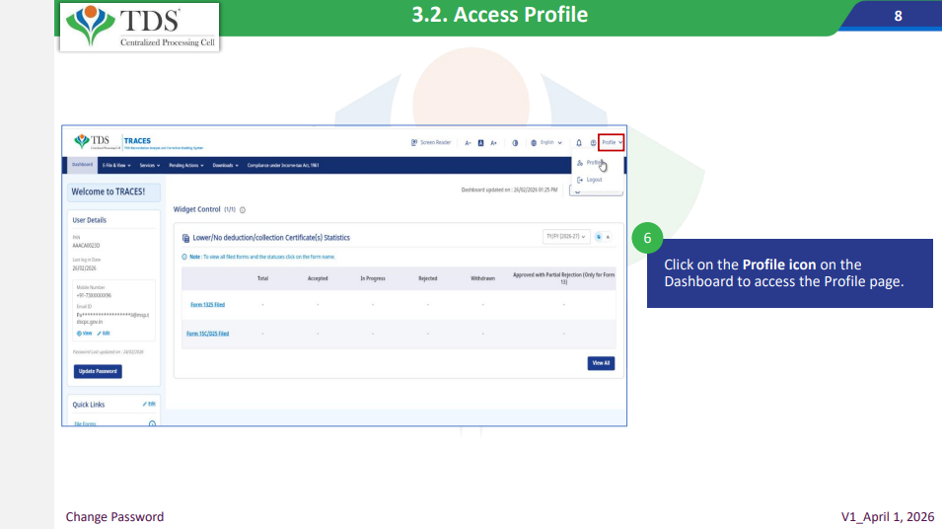The image size is (942, 529).
Task: Reset font size with default A icon
Action: 480,142
